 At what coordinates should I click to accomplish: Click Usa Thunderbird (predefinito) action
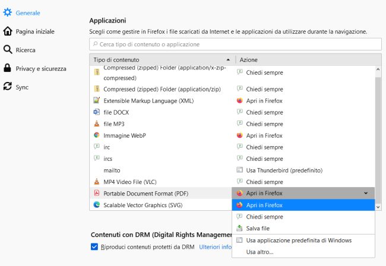pyautogui.click(x=284, y=170)
